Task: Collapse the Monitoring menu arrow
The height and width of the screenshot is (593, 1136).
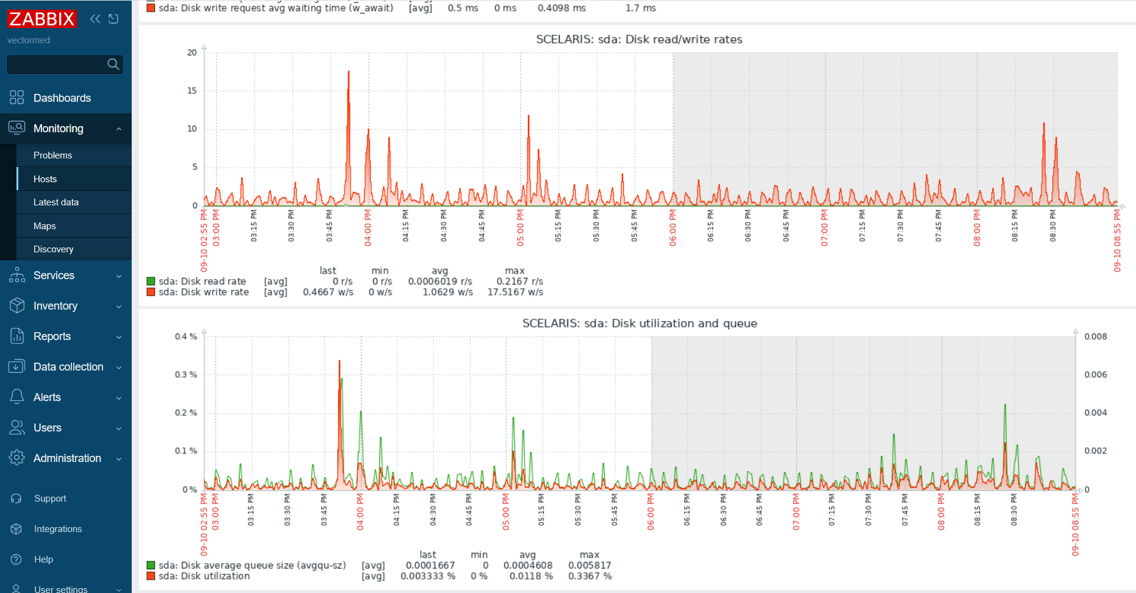Action: (x=119, y=129)
